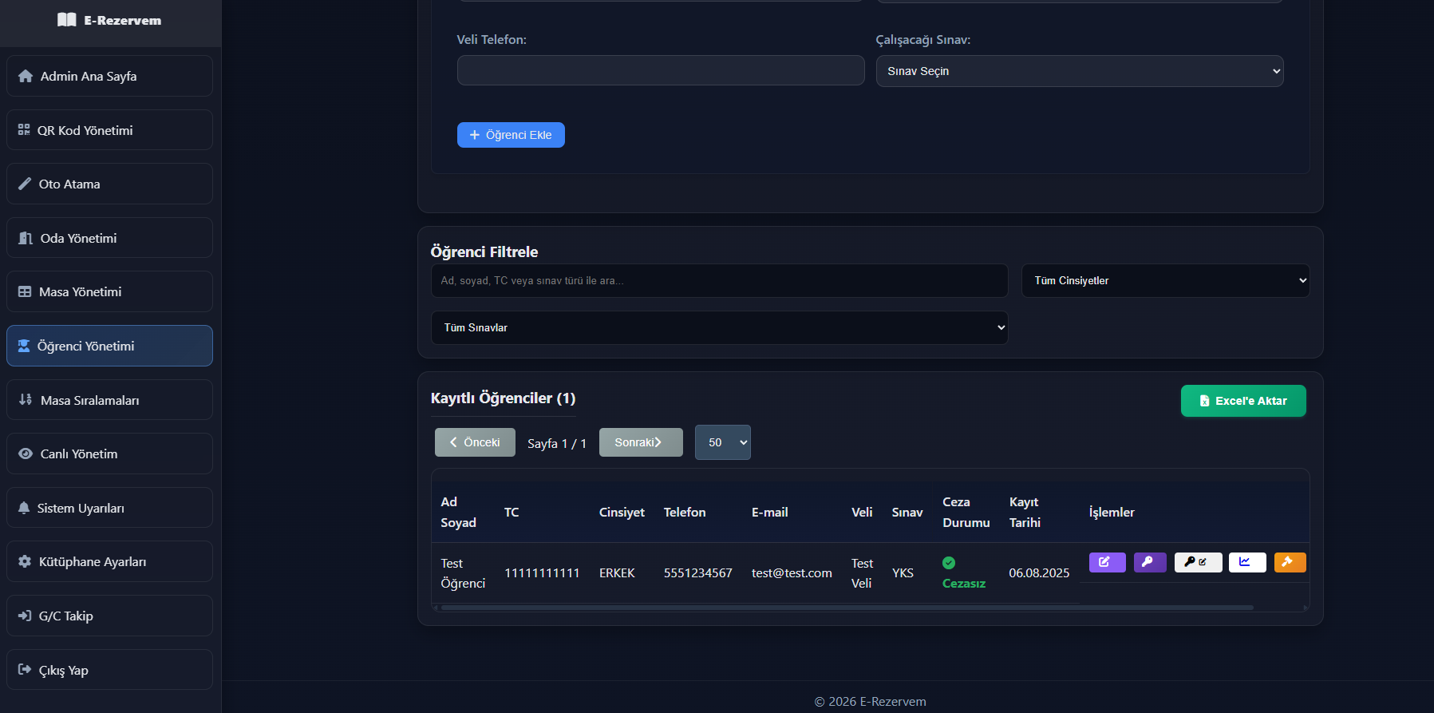Click the ERKEK gender cell
The width and height of the screenshot is (1434, 713).
pyautogui.click(x=617, y=573)
